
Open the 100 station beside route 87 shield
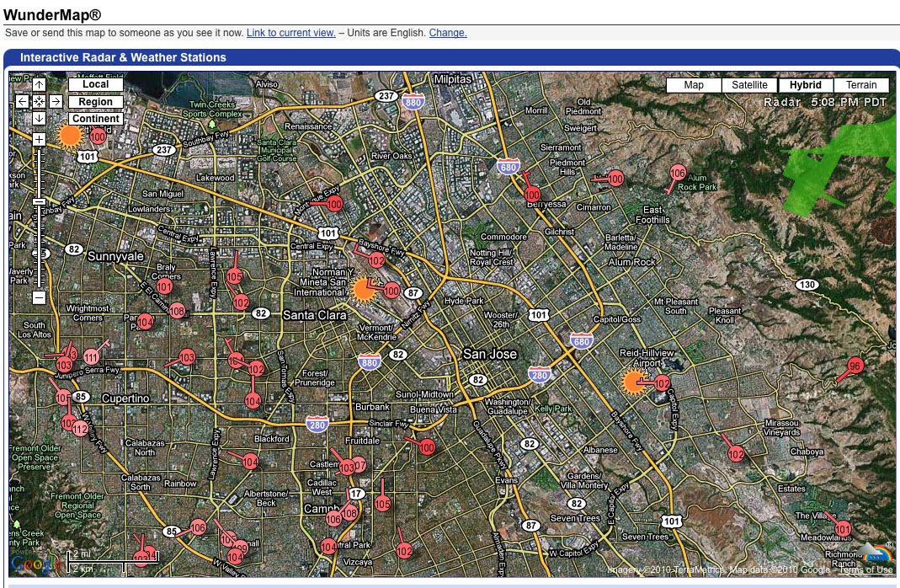[391, 291]
